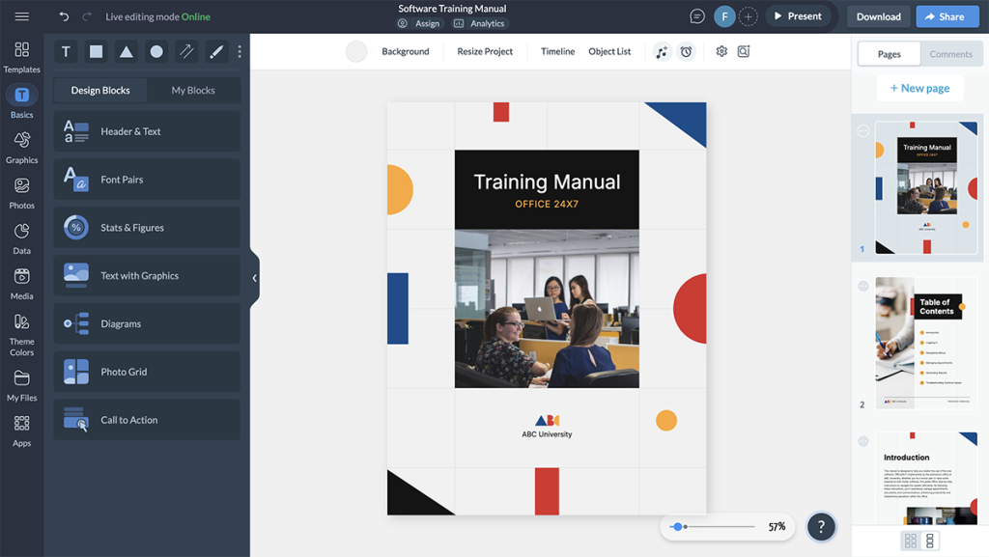Open the audio settings icon
The width and height of the screenshot is (989, 557).
(661, 51)
